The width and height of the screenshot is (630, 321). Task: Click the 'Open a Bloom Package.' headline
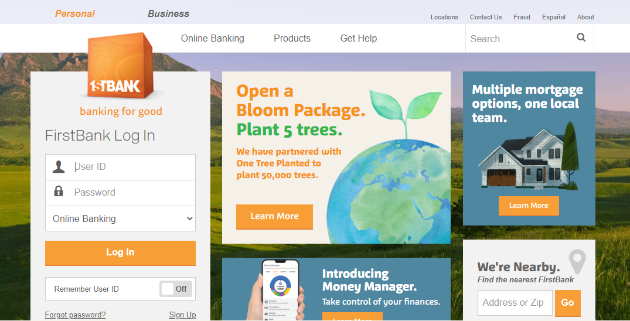(301, 101)
